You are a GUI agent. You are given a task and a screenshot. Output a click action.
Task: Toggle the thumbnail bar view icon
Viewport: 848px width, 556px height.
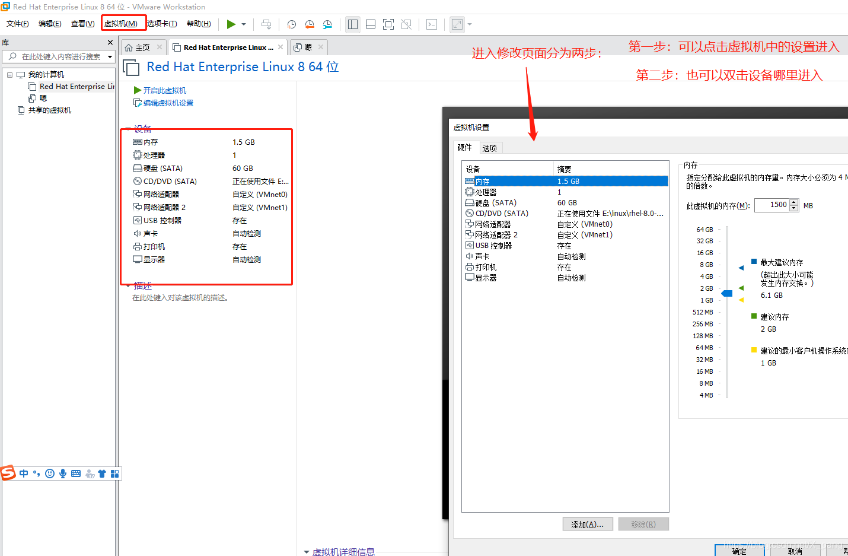click(371, 24)
